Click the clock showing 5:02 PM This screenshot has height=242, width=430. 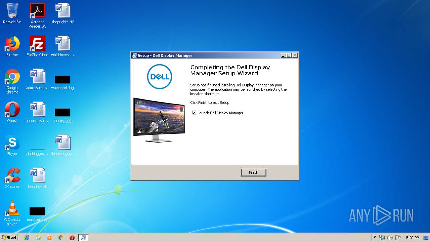[413, 238]
